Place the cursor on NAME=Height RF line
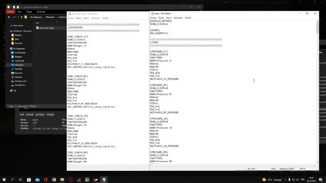This screenshot has width=326, height=183. point(77,85)
